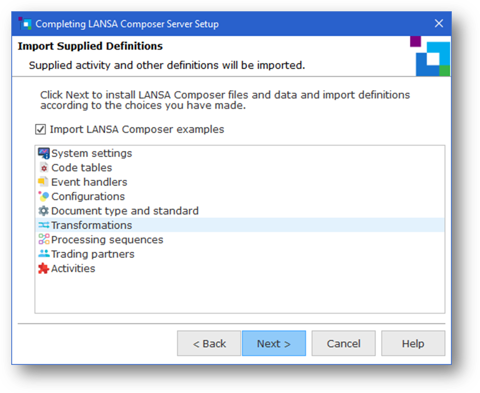Cancel the server setup
The image size is (480, 393).
(x=344, y=343)
